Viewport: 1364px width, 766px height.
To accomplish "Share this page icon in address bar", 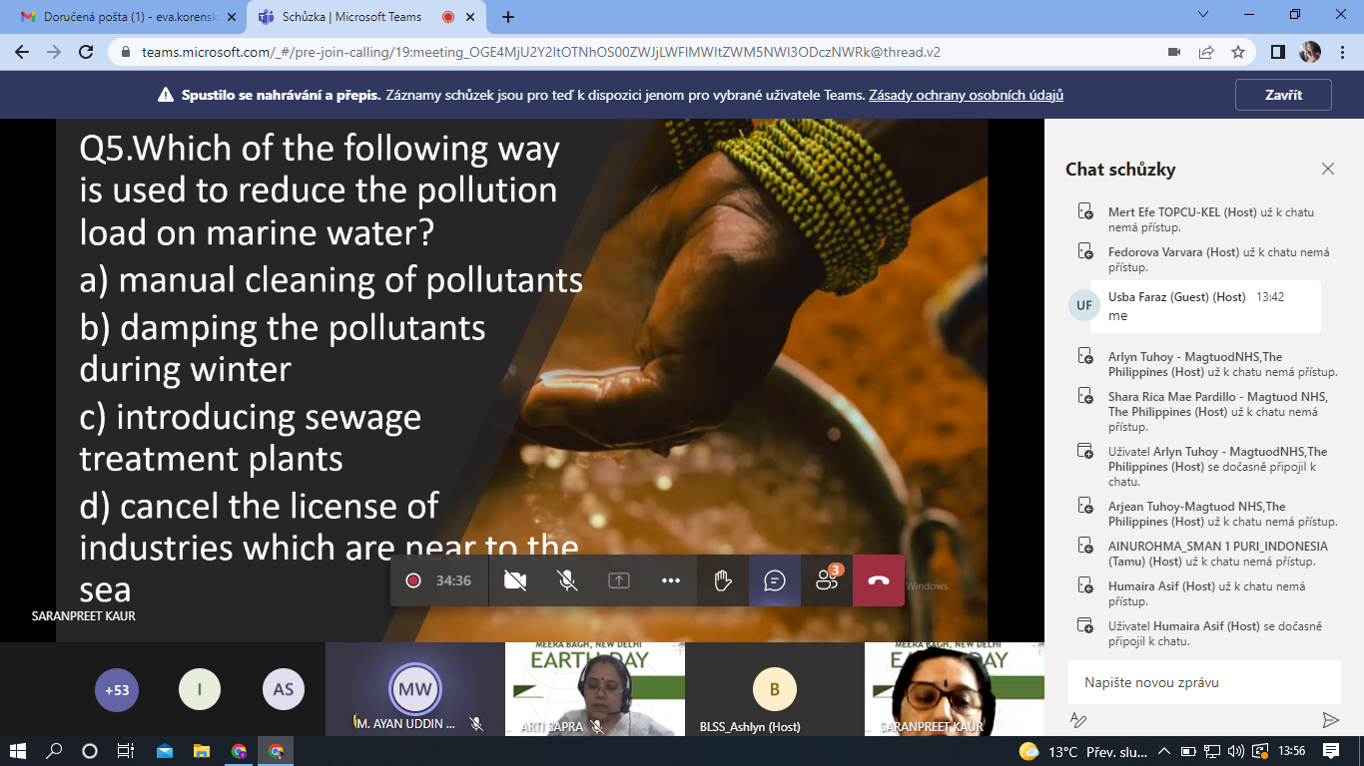I will pos(1206,52).
